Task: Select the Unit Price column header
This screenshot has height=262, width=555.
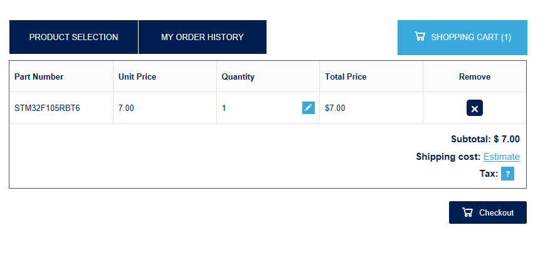Action: click(137, 76)
